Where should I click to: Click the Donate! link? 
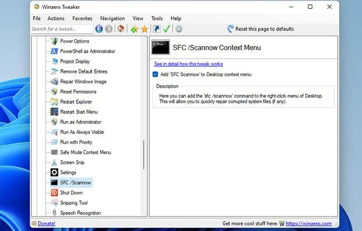pos(46,223)
